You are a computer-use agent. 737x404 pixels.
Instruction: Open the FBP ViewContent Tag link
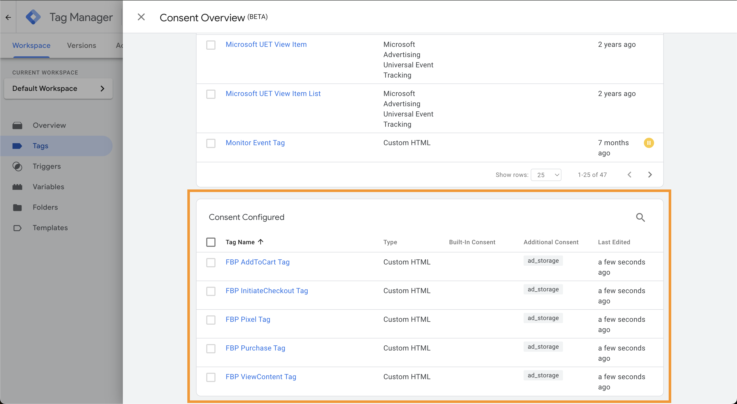click(x=261, y=377)
